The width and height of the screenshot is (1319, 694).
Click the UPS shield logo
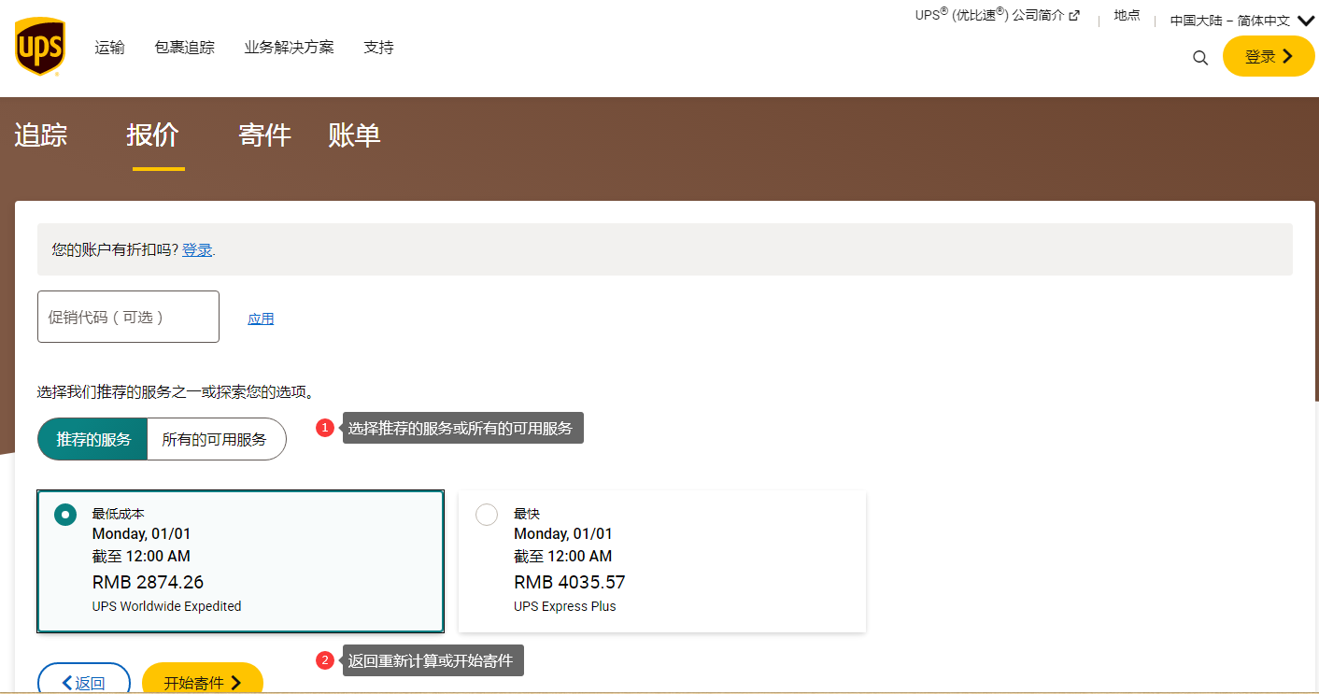pos(39,47)
